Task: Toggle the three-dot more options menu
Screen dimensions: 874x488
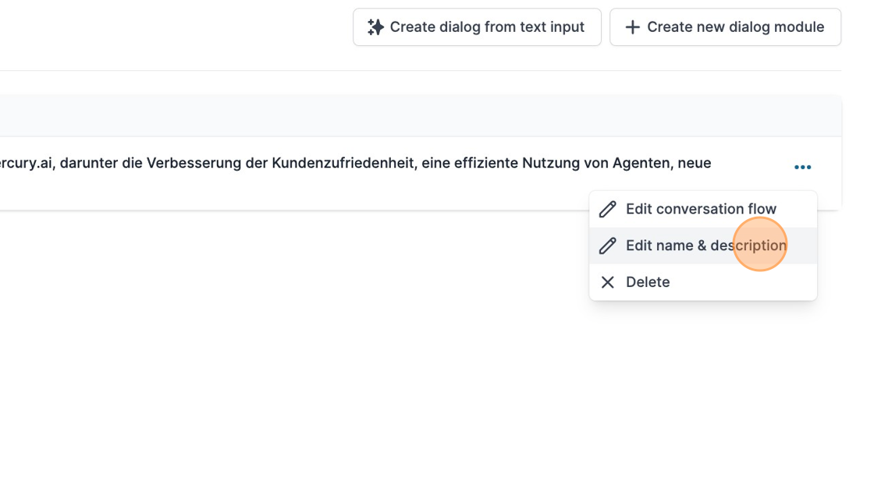Action: point(802,167)
